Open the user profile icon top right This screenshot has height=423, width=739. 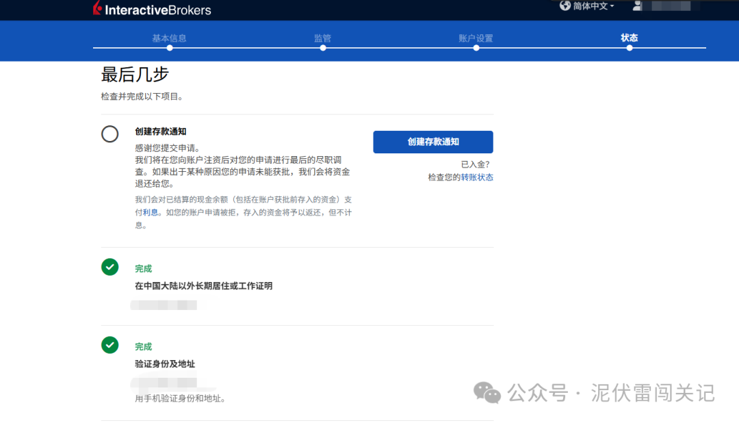(x=636, y=5)
